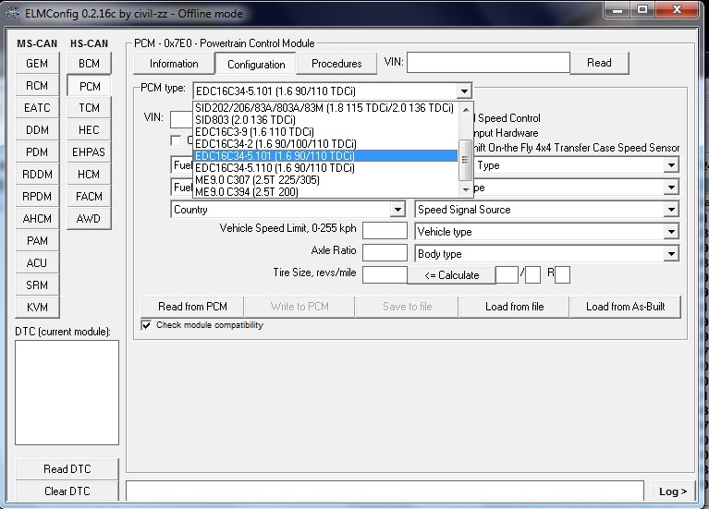Click the Axle Ratio input field

(x=385, y=252)
